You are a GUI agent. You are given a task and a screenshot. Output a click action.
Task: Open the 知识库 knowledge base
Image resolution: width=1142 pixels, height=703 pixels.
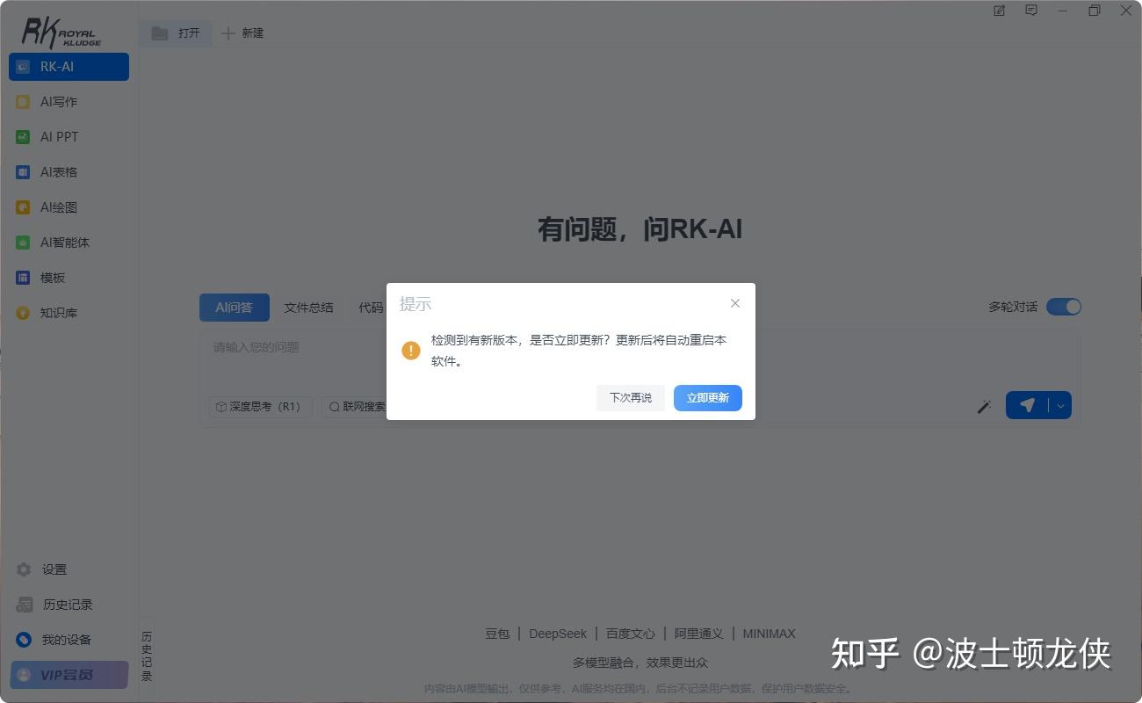[53, 312]
